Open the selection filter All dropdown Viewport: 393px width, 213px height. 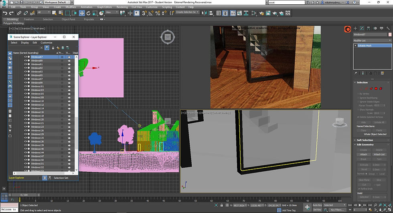pos(44,12)
